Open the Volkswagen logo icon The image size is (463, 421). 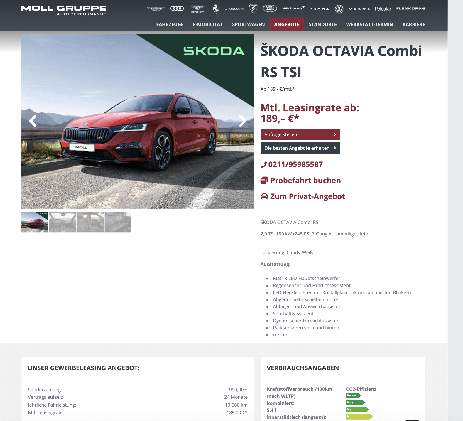coord(339,9)
